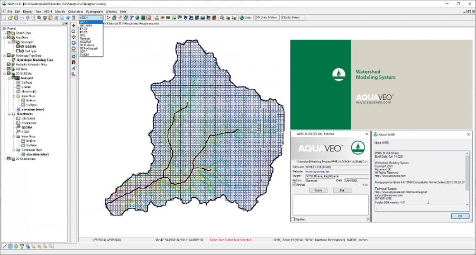476x255 pixels.
Task: Click the gray circular tool in vertical toolbar
Action: point(74,49)
